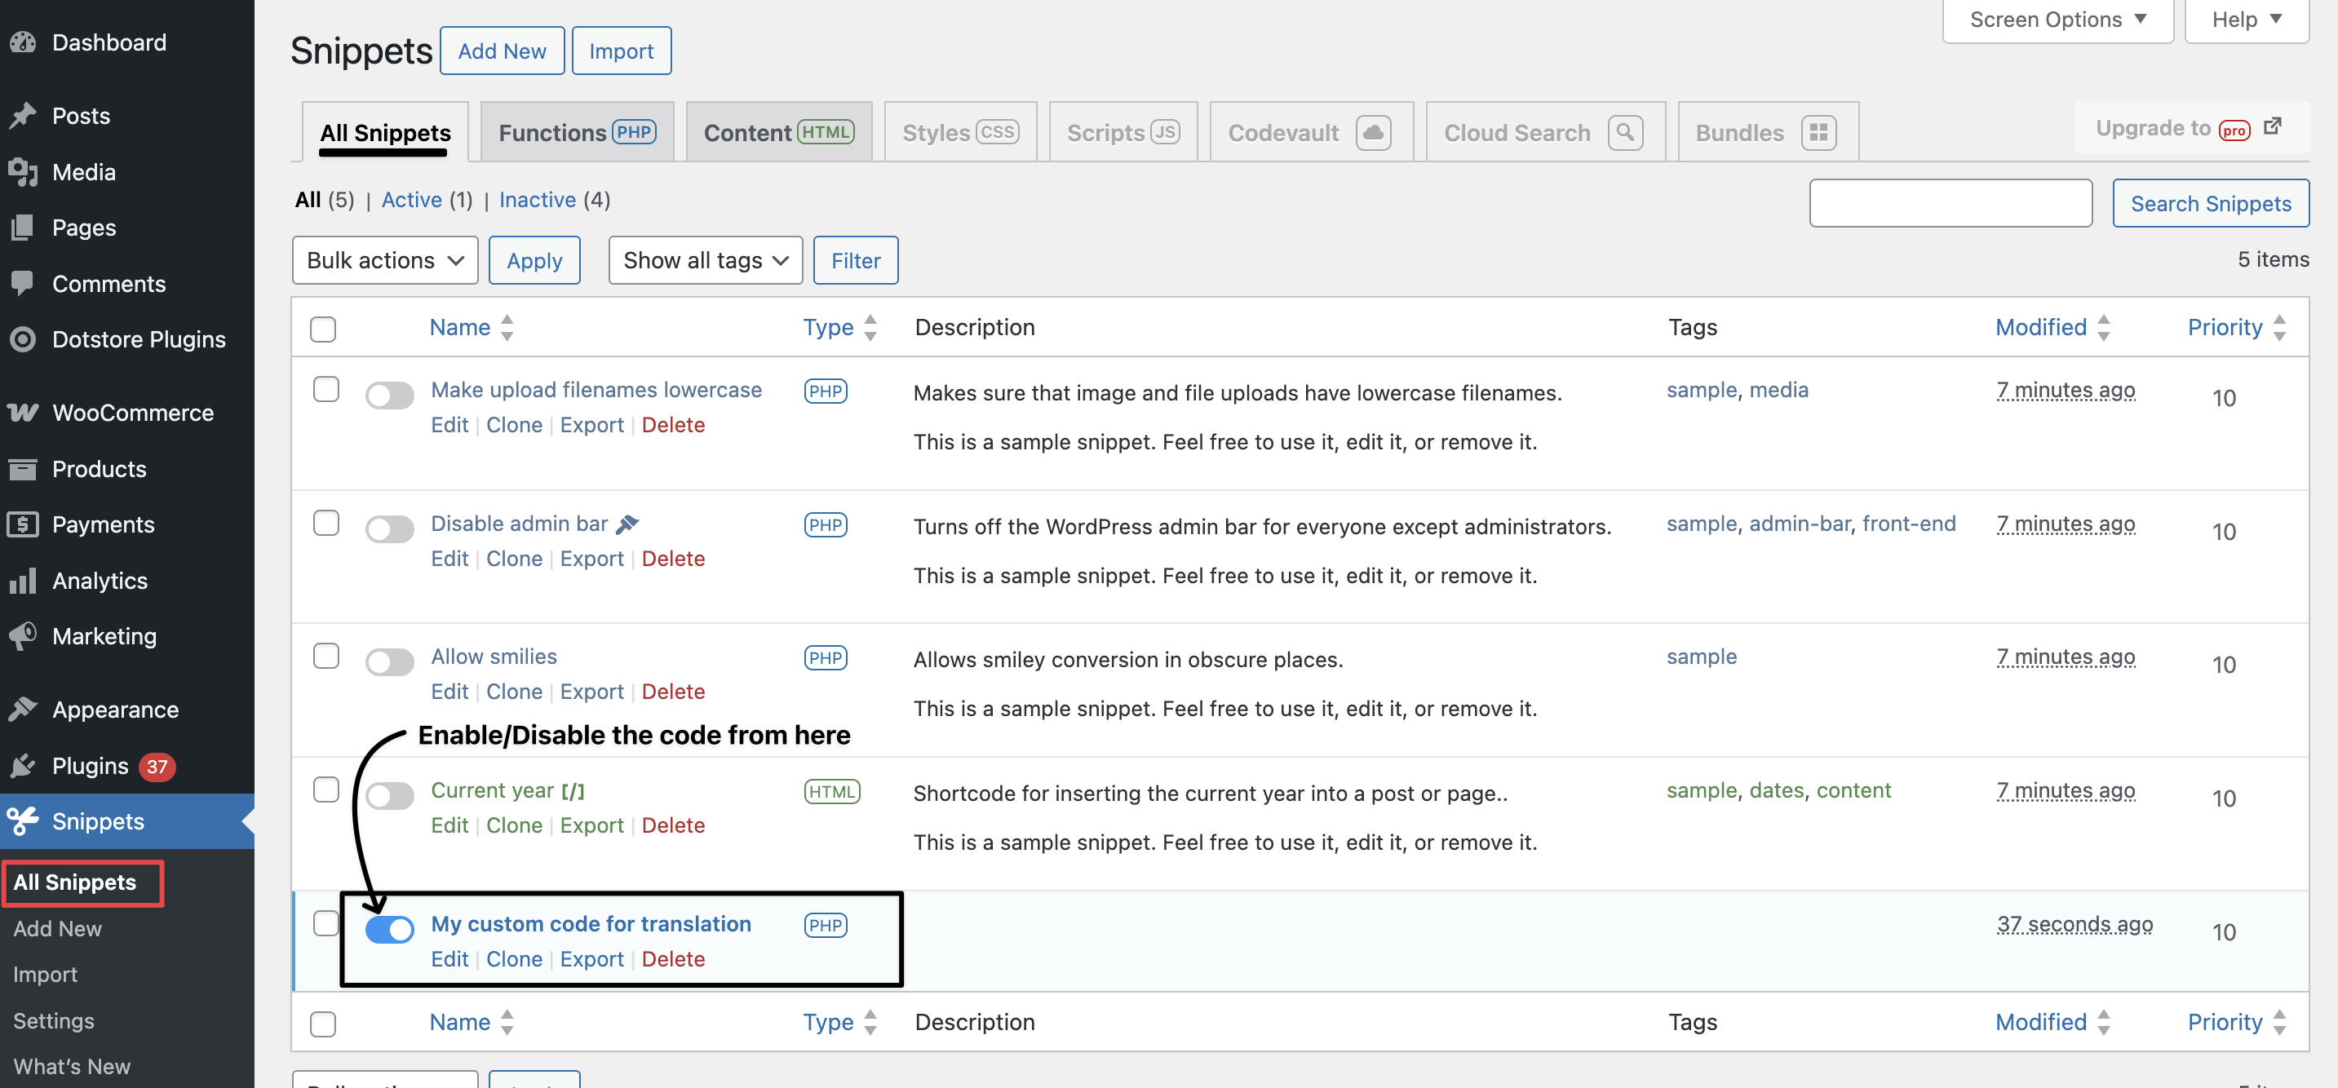This screenshot has height=1088, width=2338.
Task: Enable the Current year snippet toggle
Action: (389, 796)
